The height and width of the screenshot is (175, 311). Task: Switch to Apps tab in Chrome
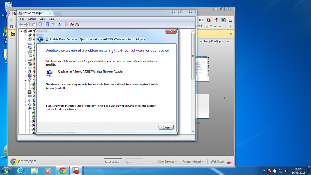[x=129, y=162]
